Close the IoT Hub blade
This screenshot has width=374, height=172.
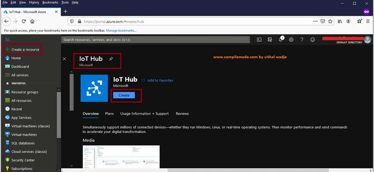point(64,59)
